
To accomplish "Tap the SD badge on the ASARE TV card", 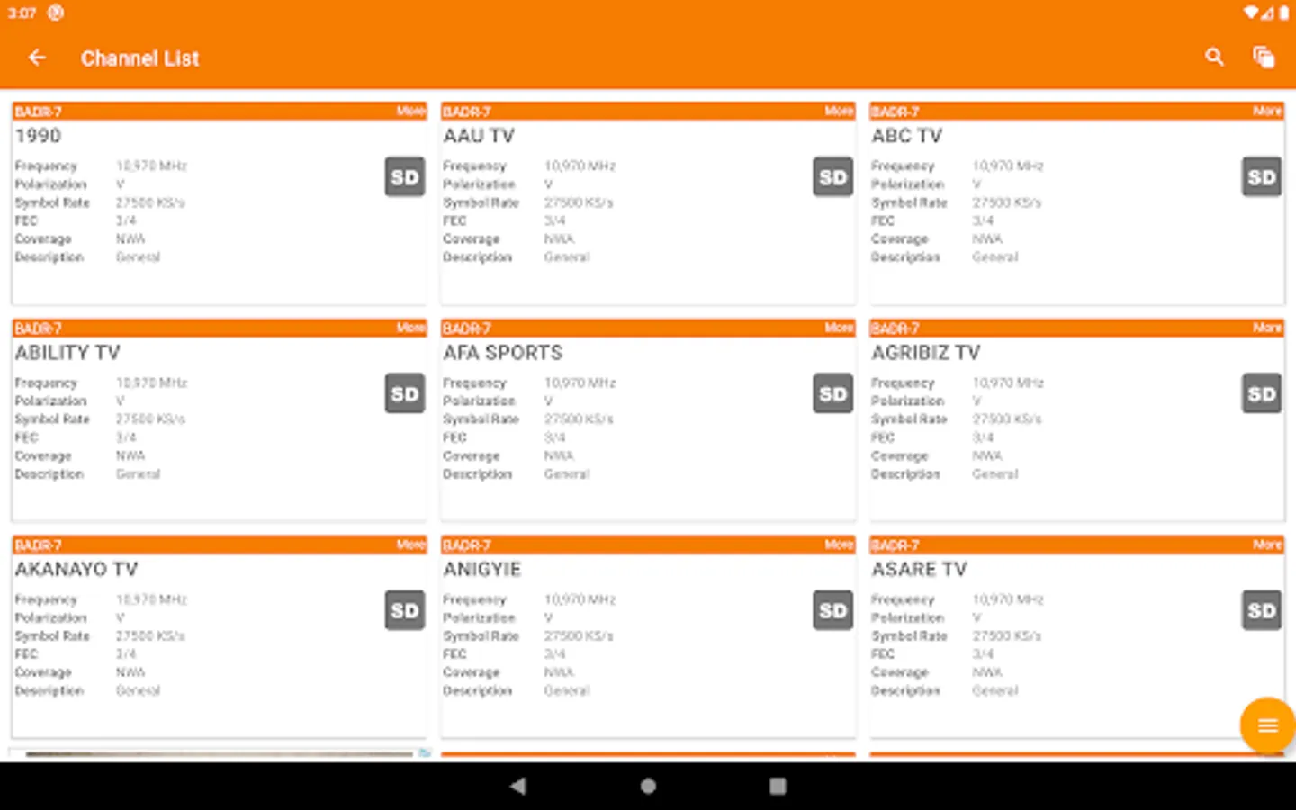I will 1262,611.
